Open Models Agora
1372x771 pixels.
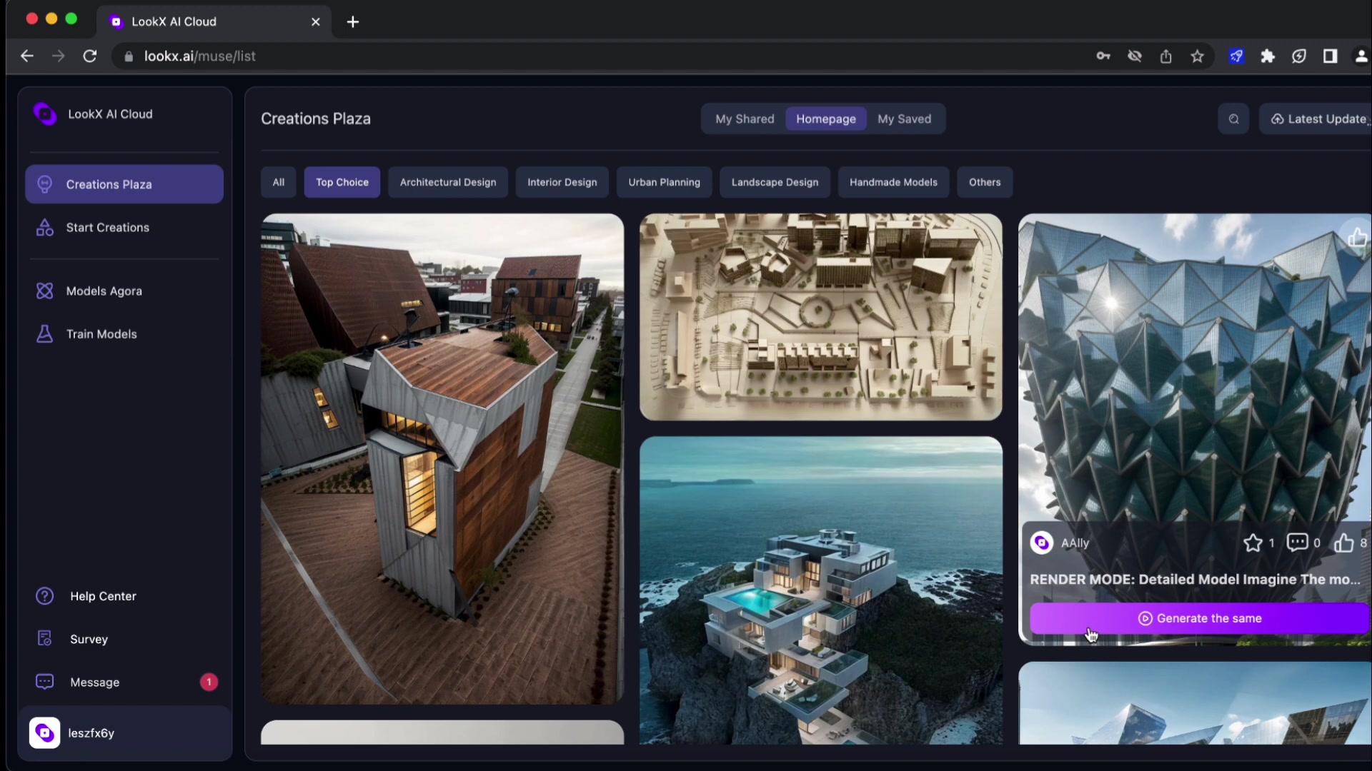[x=104, y=291]
